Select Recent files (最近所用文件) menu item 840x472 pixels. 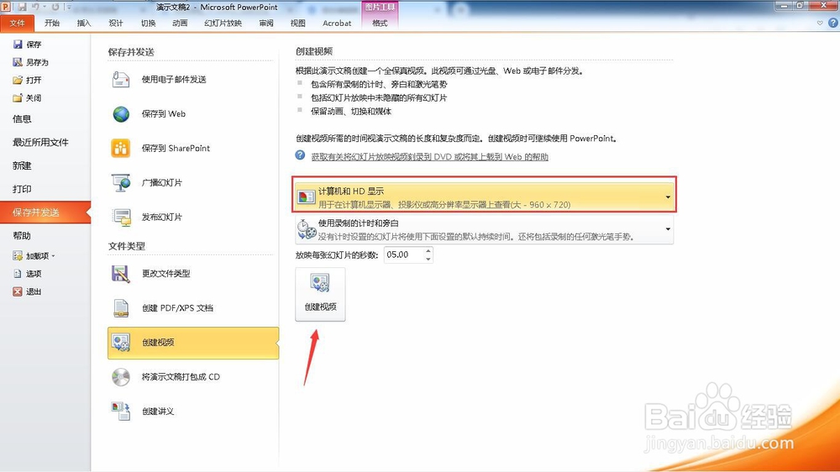(40, 142)
